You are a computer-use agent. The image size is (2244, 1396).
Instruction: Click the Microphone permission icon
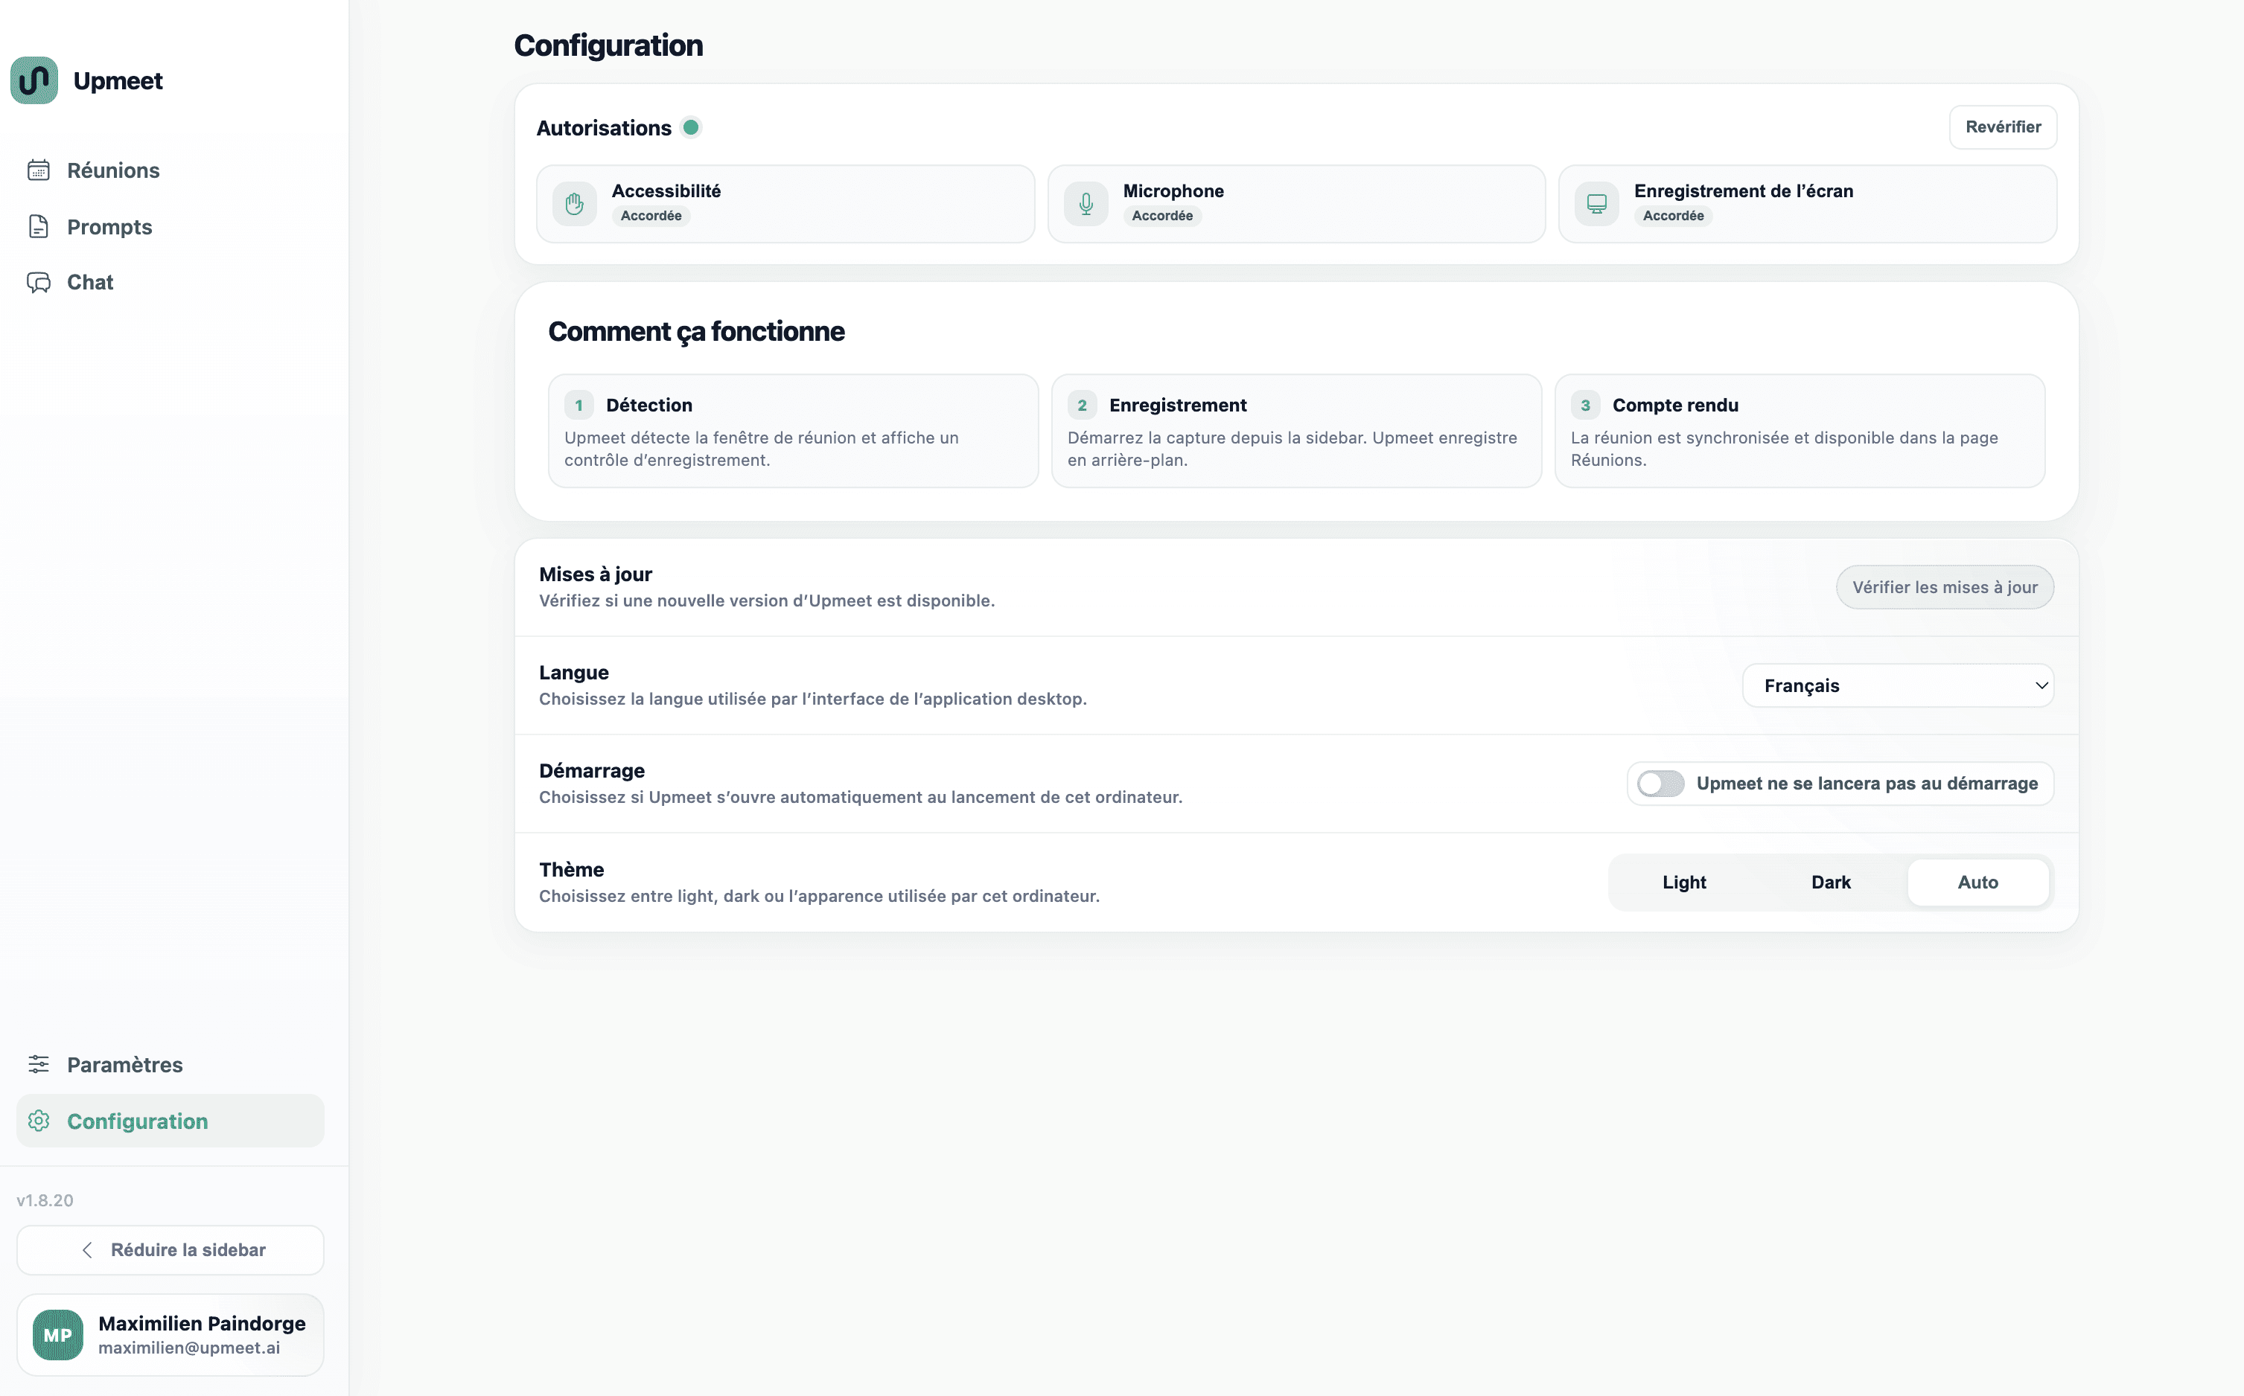[x=1086, y=203]
